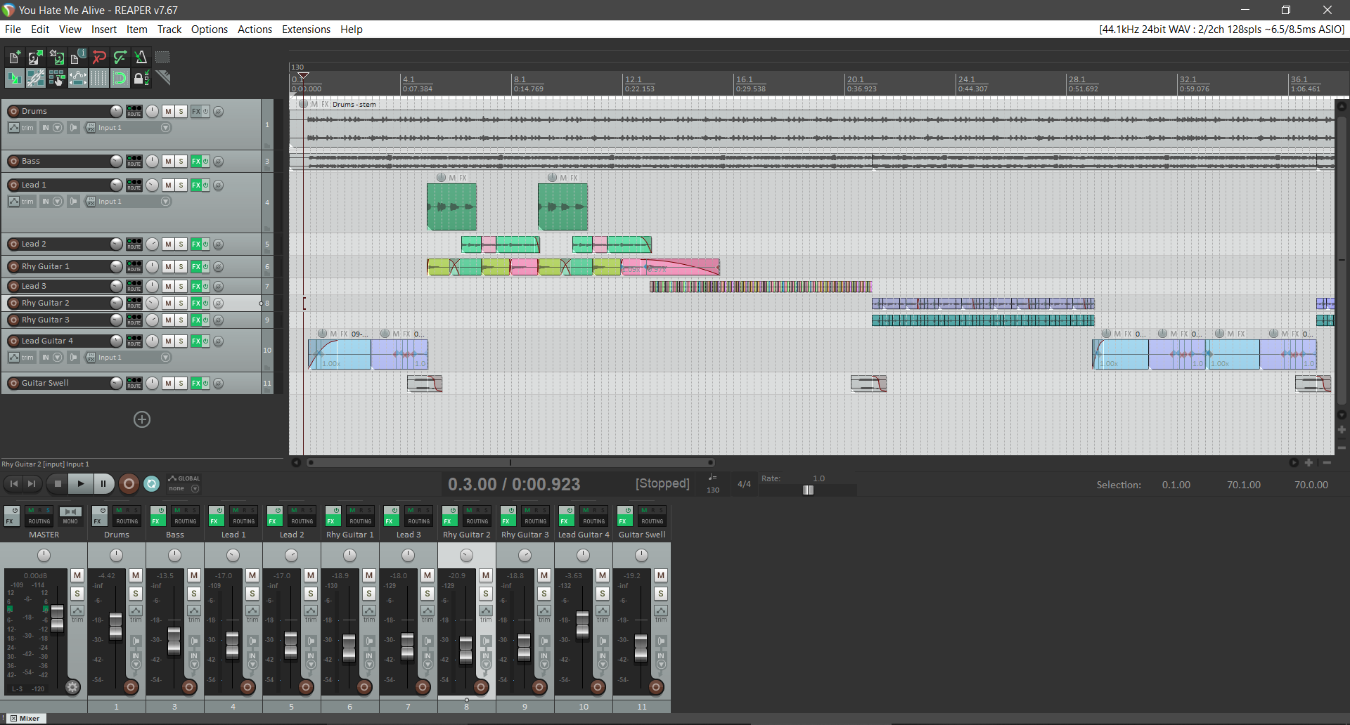1350x725 pixels.
Task: Mute the Guitar Swell mixer channel
Action: coord(661,575)
